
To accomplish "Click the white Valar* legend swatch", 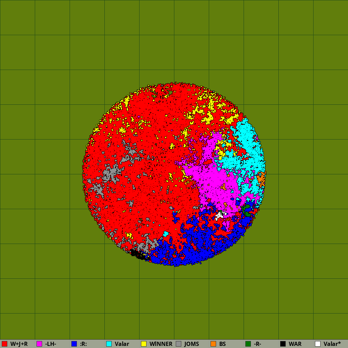I will click(x=318, y=344).
